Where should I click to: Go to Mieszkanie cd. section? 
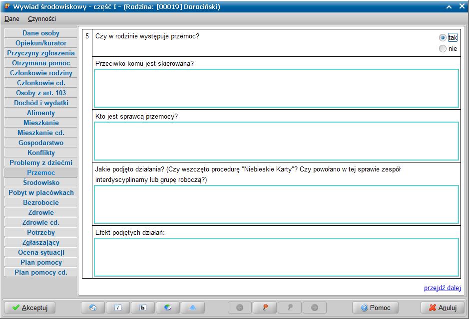(41, 133)
